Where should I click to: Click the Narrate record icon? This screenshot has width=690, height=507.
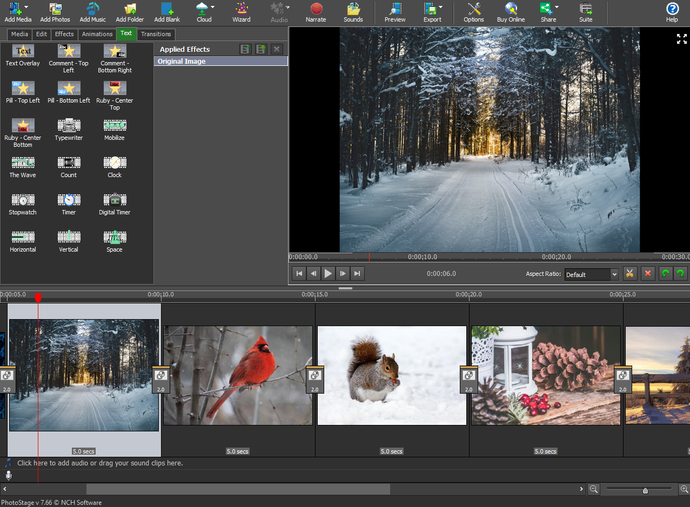point(316,9)
